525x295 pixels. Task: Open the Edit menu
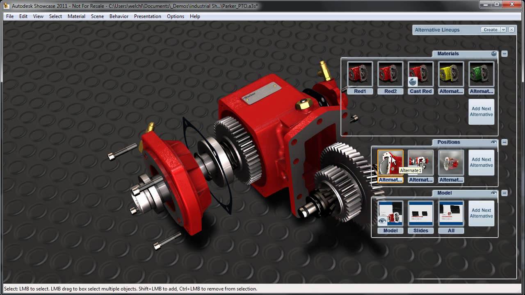pos(23,16)
